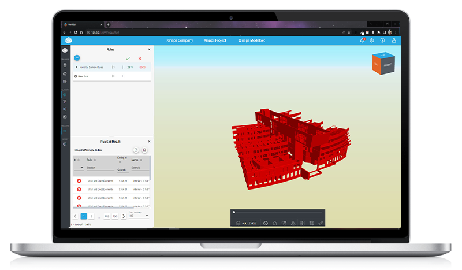Click the view cube in viewer

tap(383, 63)
